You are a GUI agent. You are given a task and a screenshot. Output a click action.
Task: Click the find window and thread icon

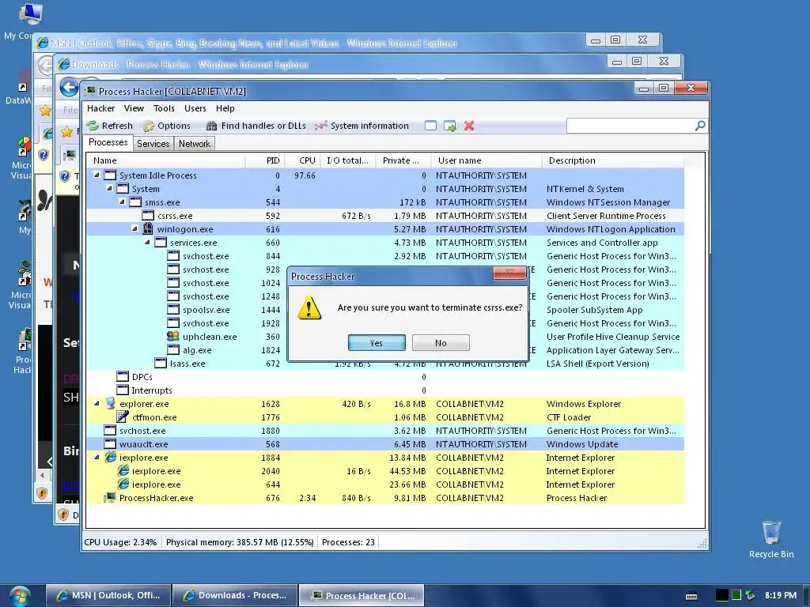coord(450,126)
